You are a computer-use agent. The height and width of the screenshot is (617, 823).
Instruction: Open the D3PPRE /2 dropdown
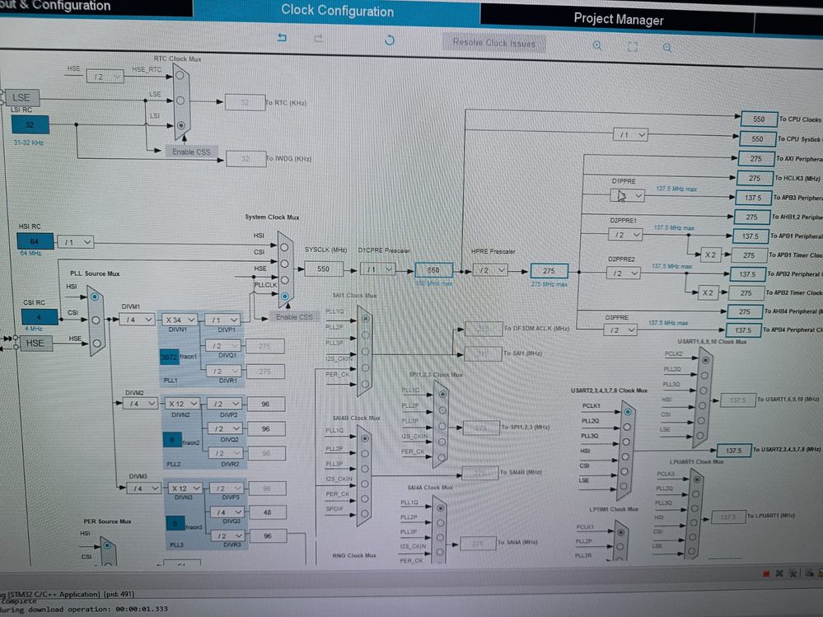620,330
